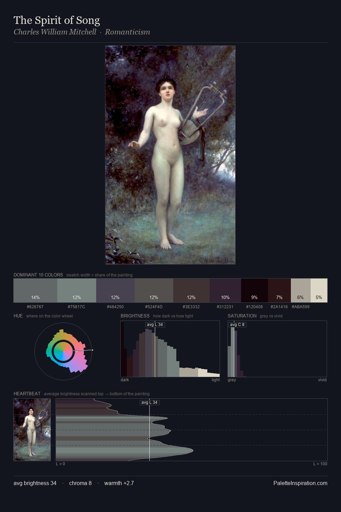This screenshot has width=341, height=512.
Task: Click the BRIGHTNESS section heading
Action: [x=135, y=316]
